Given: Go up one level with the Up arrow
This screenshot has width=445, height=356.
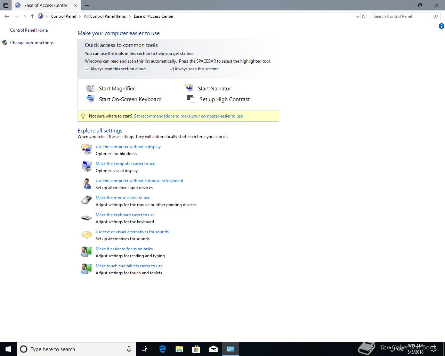Looking at the screenshot, I should [x=32, y=16].
